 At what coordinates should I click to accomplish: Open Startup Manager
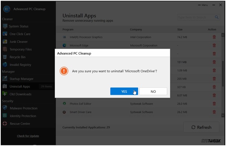(x=21, y=79)
